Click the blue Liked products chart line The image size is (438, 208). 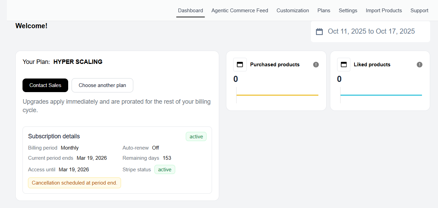[381, 95]
